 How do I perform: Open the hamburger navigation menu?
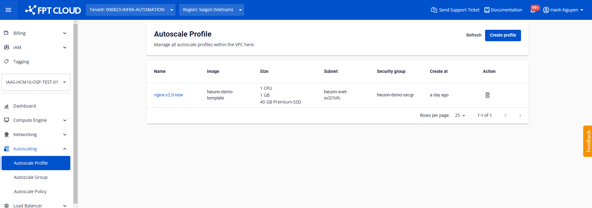coord(8,10)
